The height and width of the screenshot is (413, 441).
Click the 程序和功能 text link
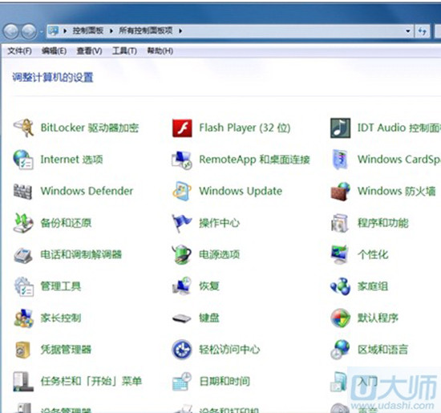382,223
